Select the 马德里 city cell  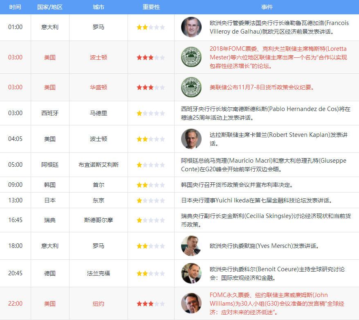(x=99, y=113)
